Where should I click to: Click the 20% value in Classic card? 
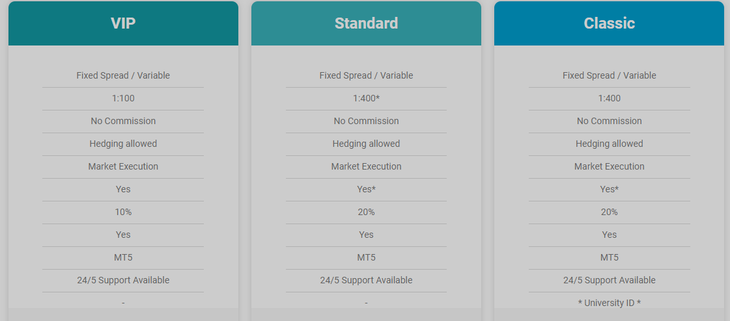tap(609, 212)
